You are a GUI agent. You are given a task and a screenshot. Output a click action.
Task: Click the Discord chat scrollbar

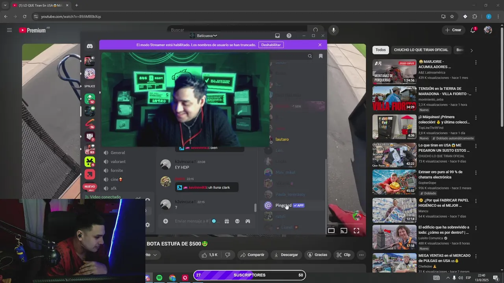[x=256, y=207]
